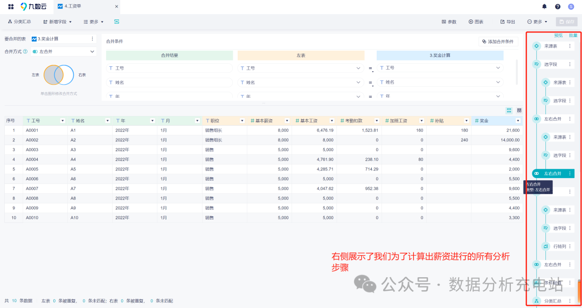Open the notification bell

tap(544, 6)
